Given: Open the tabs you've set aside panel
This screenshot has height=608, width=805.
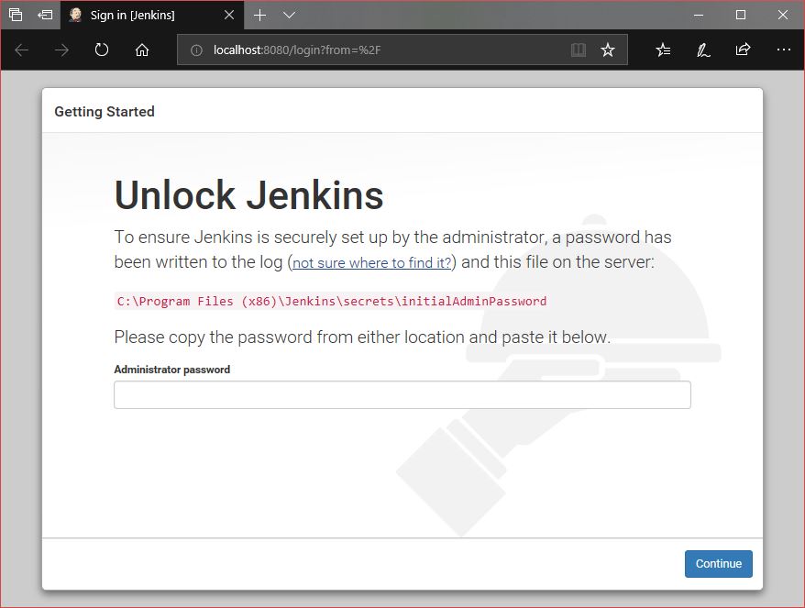Looking at the screenshot, I should coord(16,15).
